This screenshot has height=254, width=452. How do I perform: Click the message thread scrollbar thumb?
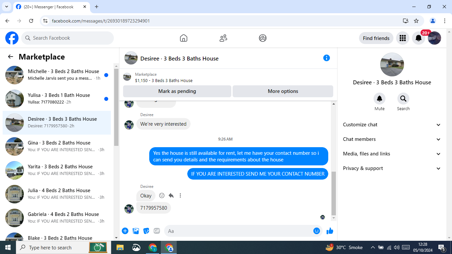click(x=334, y=193)
